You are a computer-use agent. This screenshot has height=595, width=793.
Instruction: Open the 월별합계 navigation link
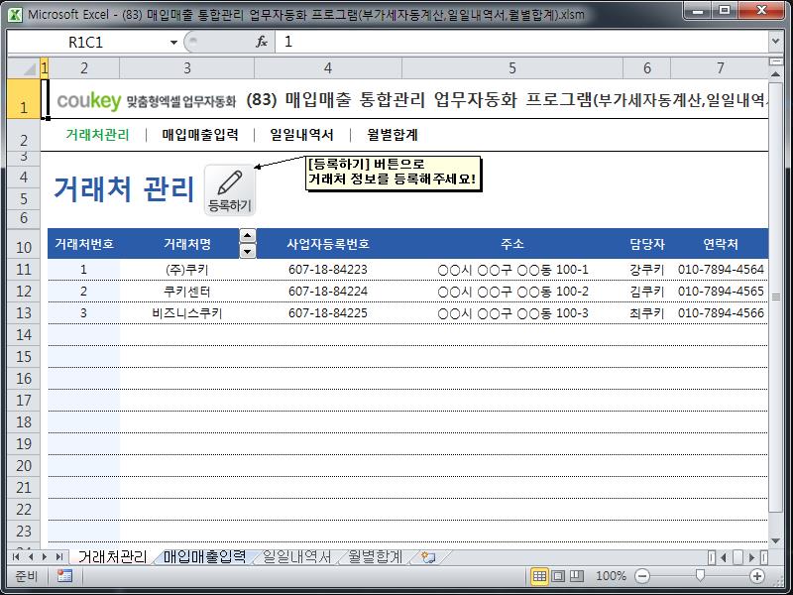(x=392, y=135)
